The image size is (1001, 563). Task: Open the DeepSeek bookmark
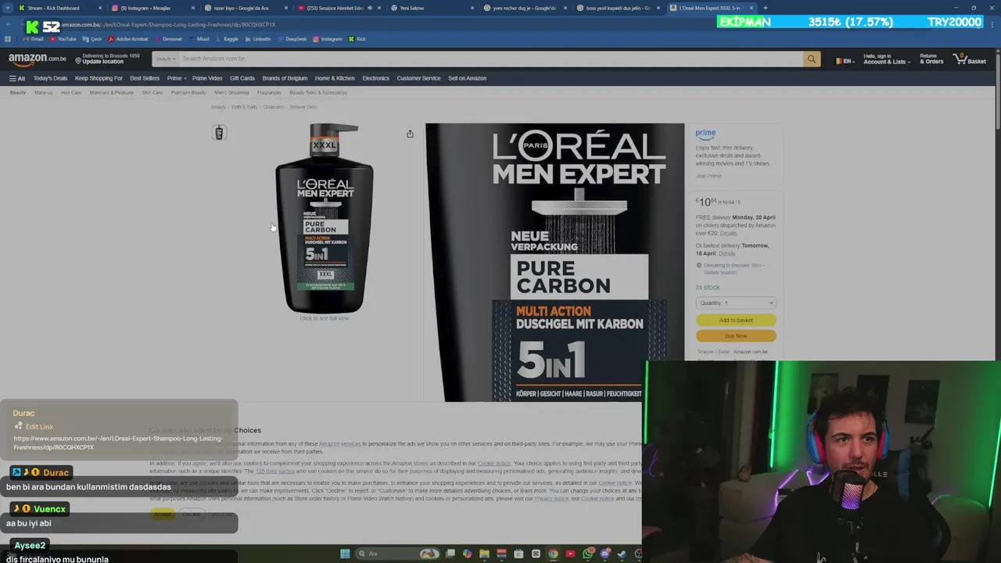292,39
